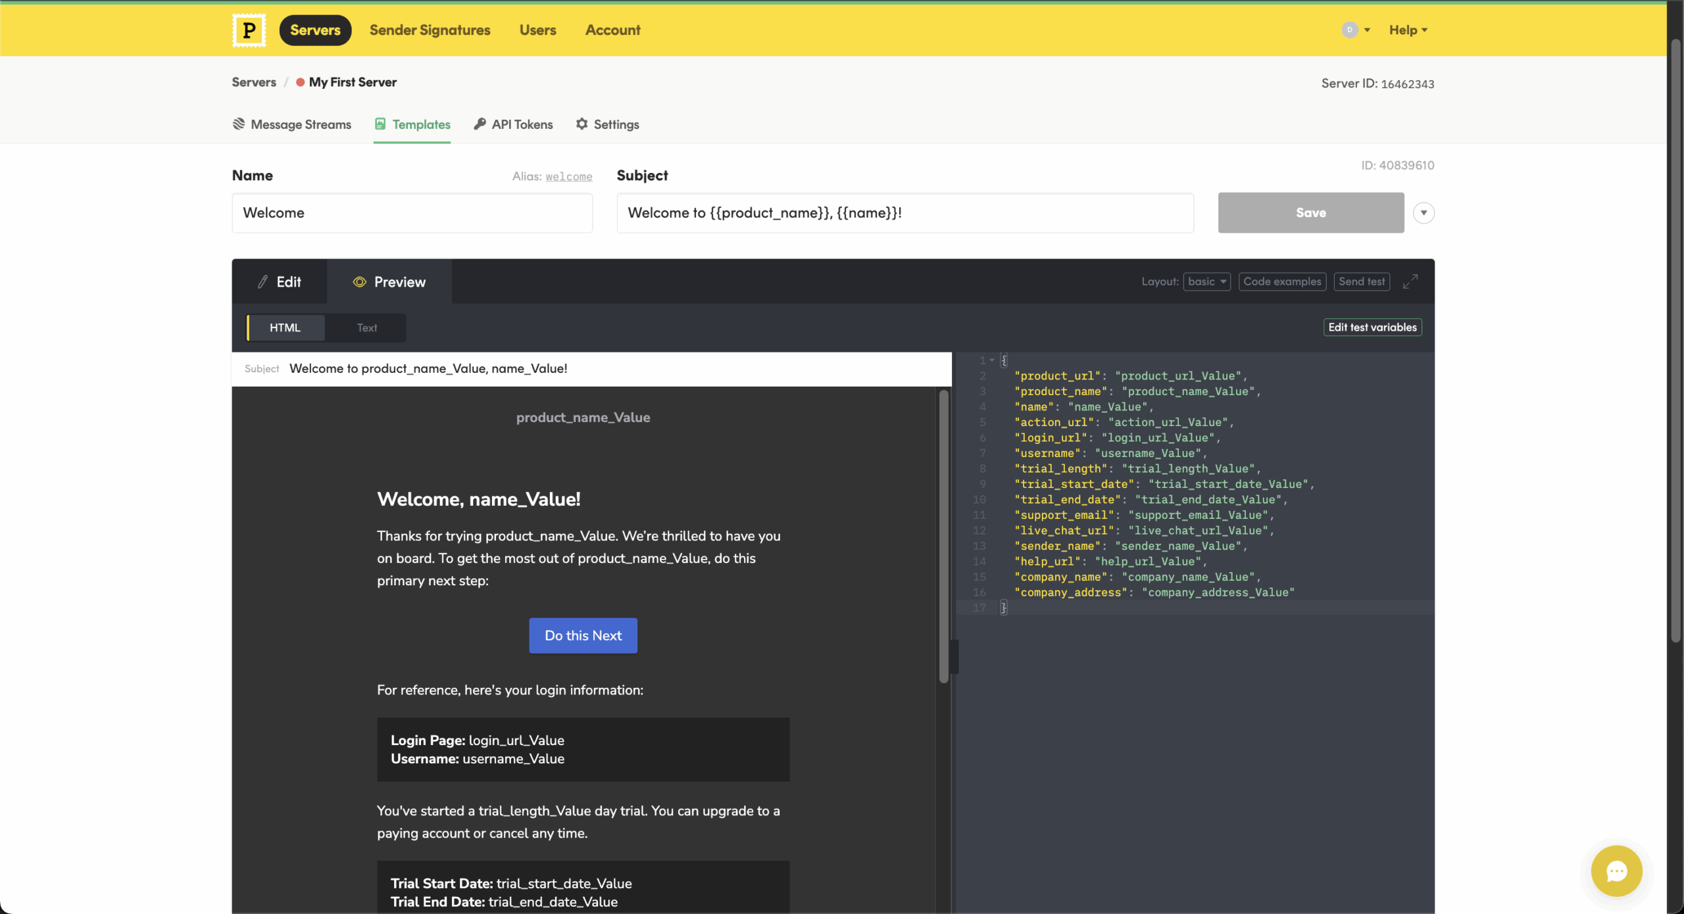Click the "product_url" JSON line

[x=1130, y=376]
